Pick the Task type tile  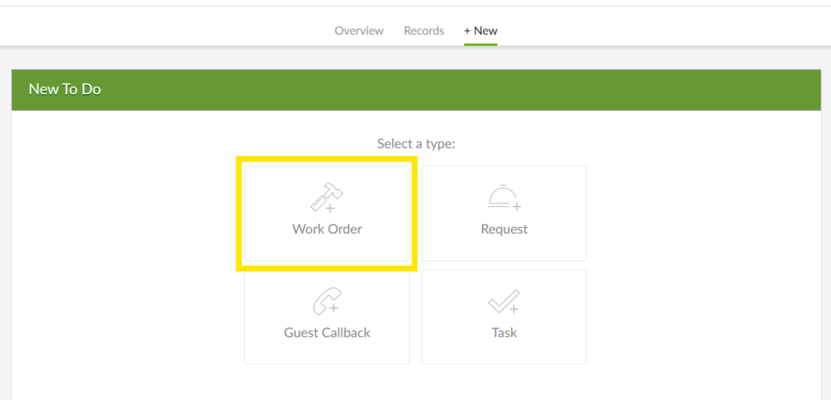click(503, 316)
